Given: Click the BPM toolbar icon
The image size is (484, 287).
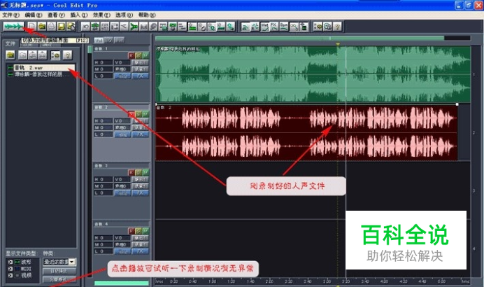Looking at the screenshot, I should pos(284,27).
